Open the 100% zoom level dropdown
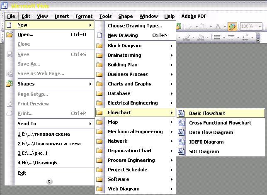 [x=260, y=27]
